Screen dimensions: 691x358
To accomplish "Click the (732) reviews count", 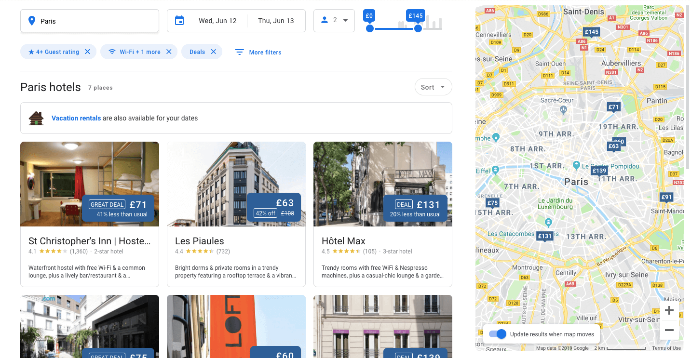I will click(223, 252).
